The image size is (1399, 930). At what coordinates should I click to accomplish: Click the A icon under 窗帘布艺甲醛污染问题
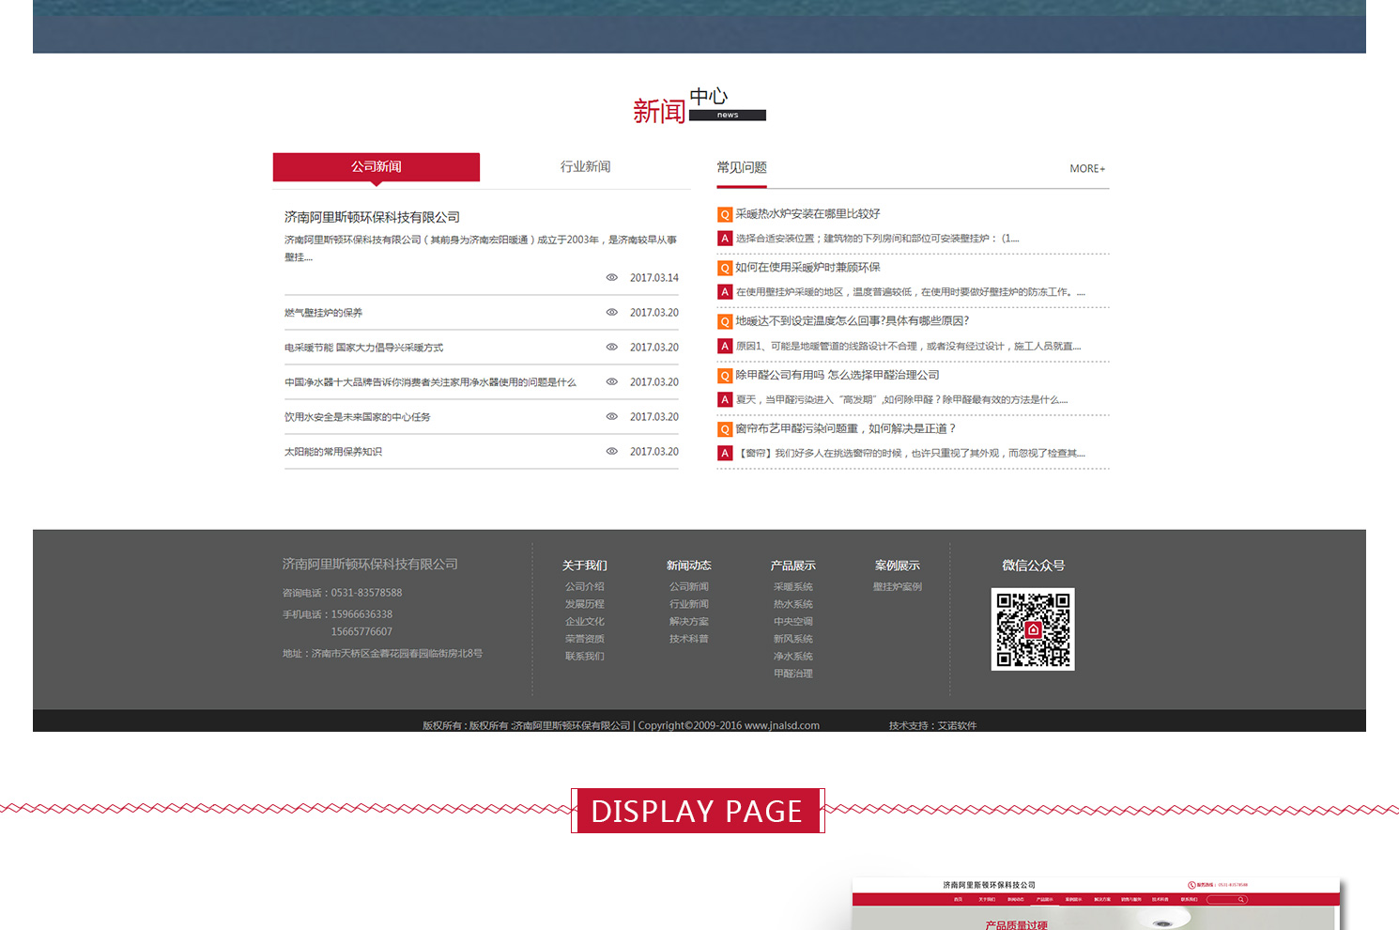tap(725, 454)
